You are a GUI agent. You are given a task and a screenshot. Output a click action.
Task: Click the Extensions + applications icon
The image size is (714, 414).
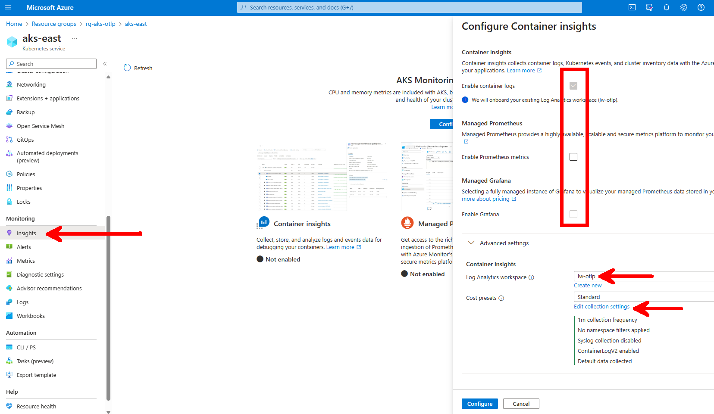pos(9,98)
